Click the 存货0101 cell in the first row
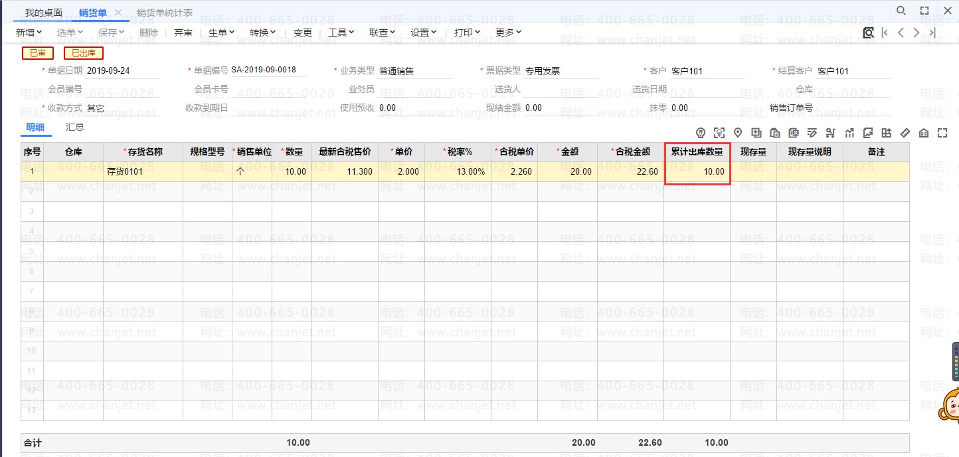Viewport: 959px width, 457px height. (x=142, y=172)
